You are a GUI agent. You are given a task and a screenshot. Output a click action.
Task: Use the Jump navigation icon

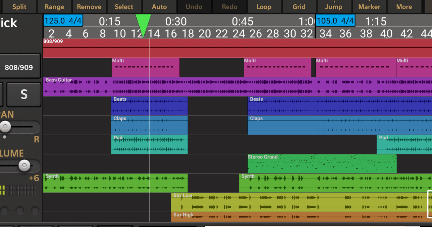[334, 6]
